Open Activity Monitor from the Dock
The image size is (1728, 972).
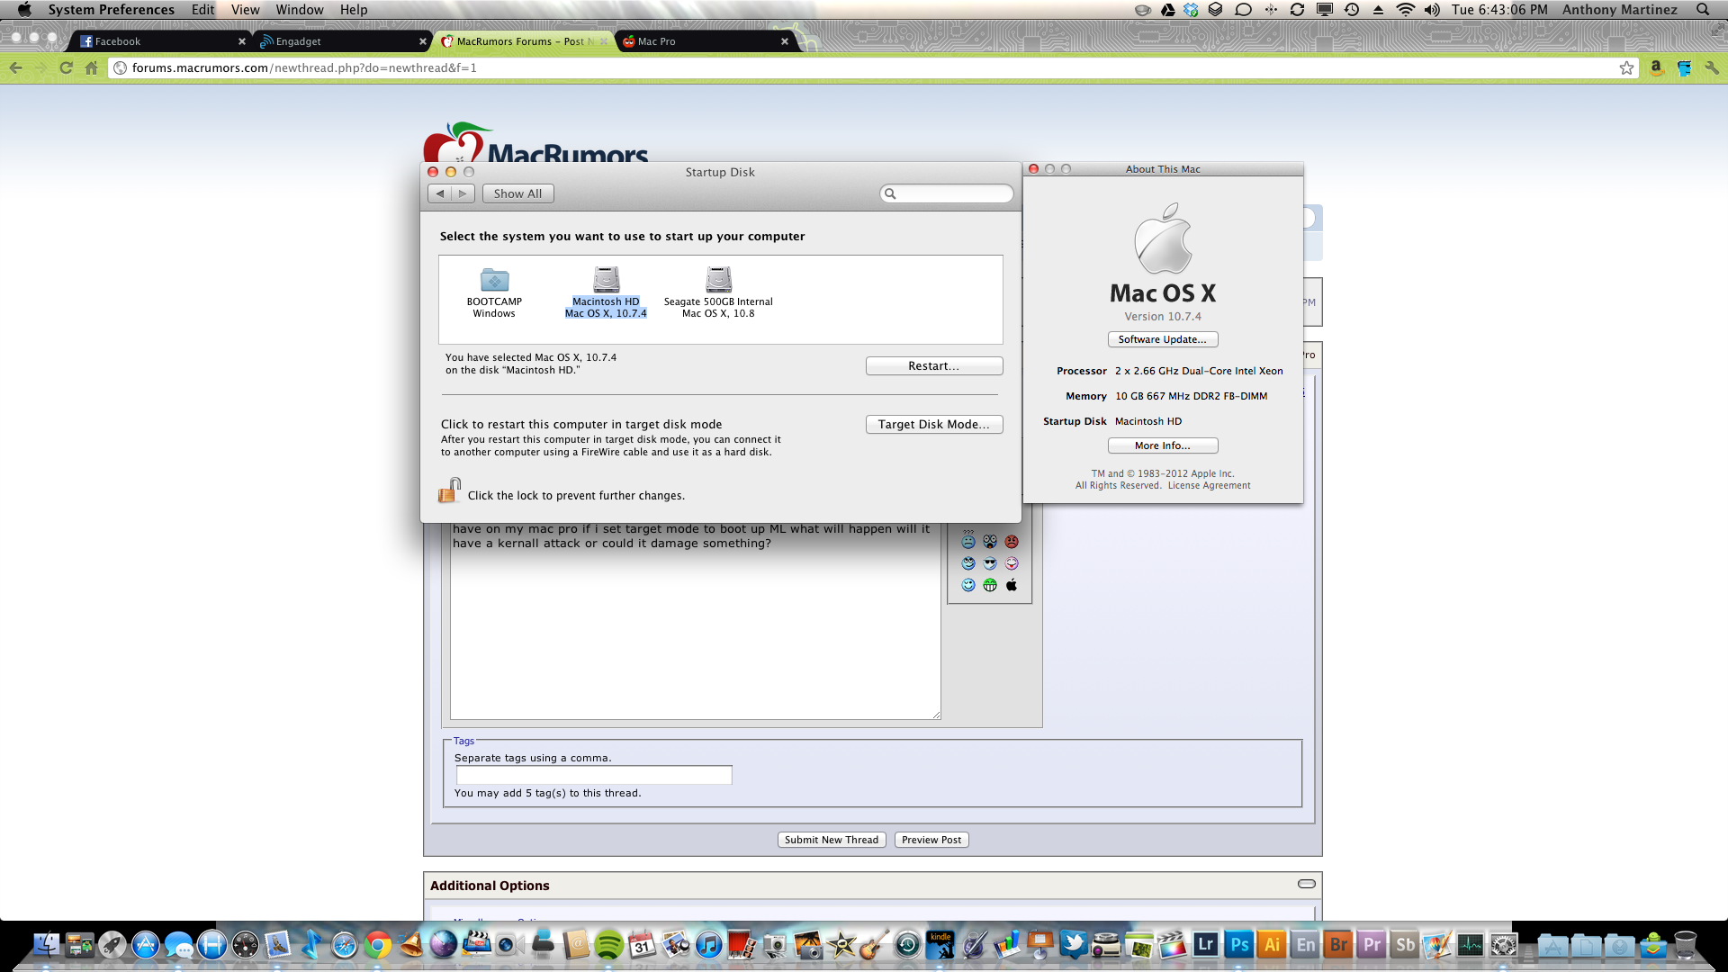(x=1471, y=945)
